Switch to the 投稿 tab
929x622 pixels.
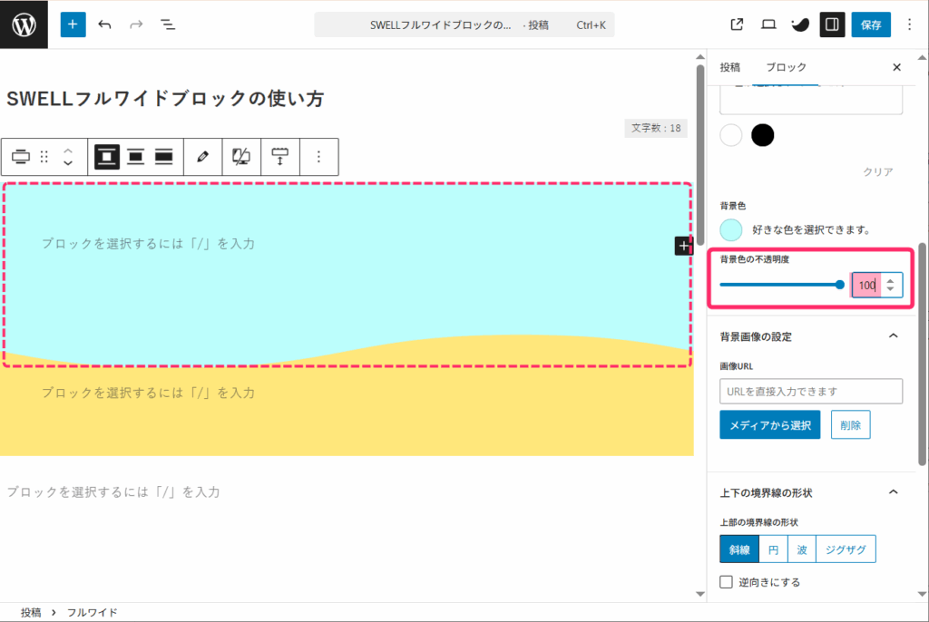coord(730,67)
